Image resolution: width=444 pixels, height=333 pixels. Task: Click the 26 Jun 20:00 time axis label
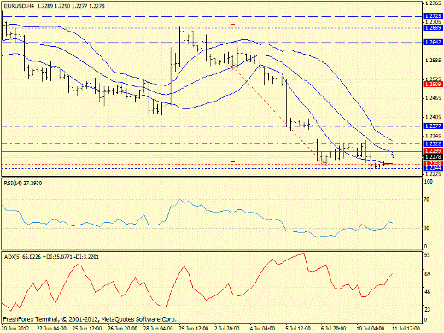coord(123,329)
